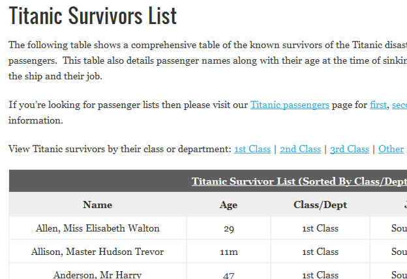Screen dimensions: 407x279
Task: Click the Allen, Miss Elisabeth Walton name cell
Action: (x=98, y=228)
